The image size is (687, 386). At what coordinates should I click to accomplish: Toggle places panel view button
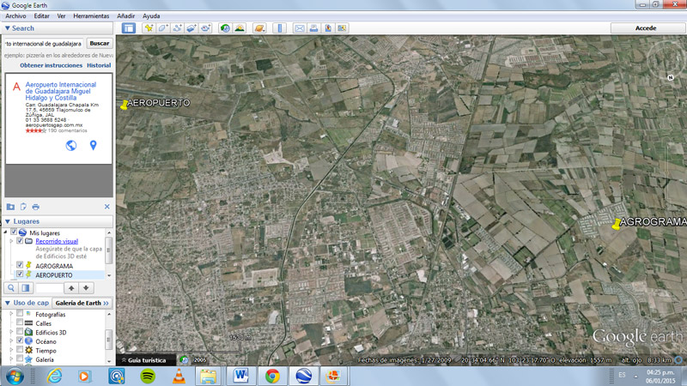(26, 288)
